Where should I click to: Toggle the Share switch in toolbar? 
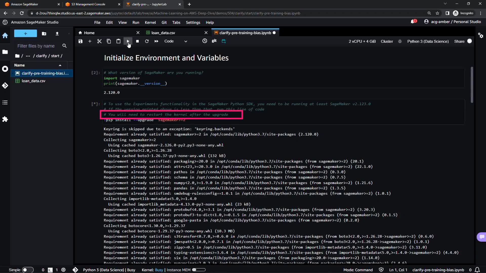[x=469, y=41]
